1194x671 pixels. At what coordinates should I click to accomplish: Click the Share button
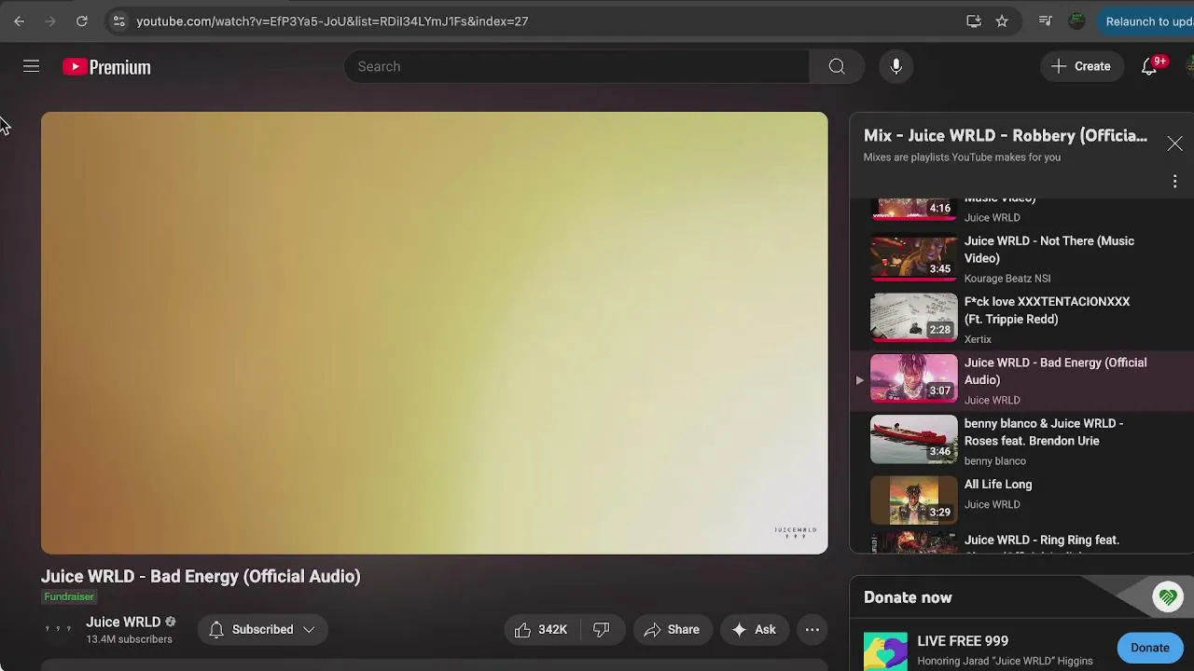click(x=672, y=629)
